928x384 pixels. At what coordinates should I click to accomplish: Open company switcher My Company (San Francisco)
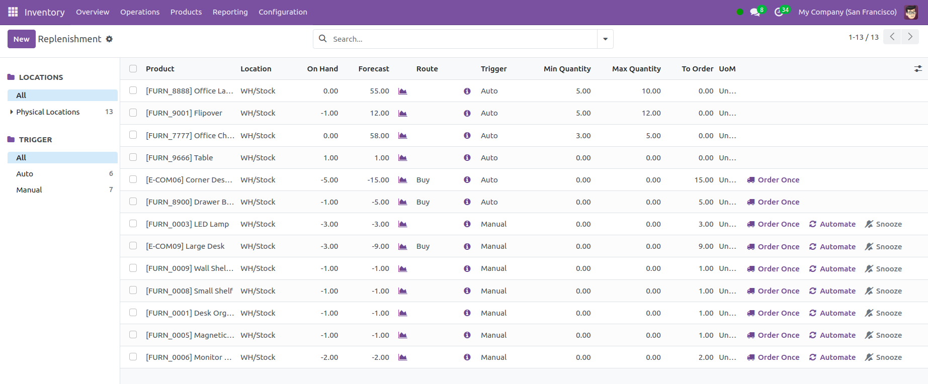pyautogui.click(x=847, y=12)
